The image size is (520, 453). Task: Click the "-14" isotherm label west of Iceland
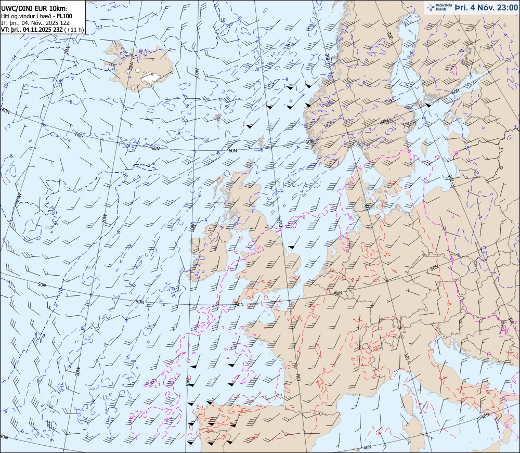(x=14, y=58)
